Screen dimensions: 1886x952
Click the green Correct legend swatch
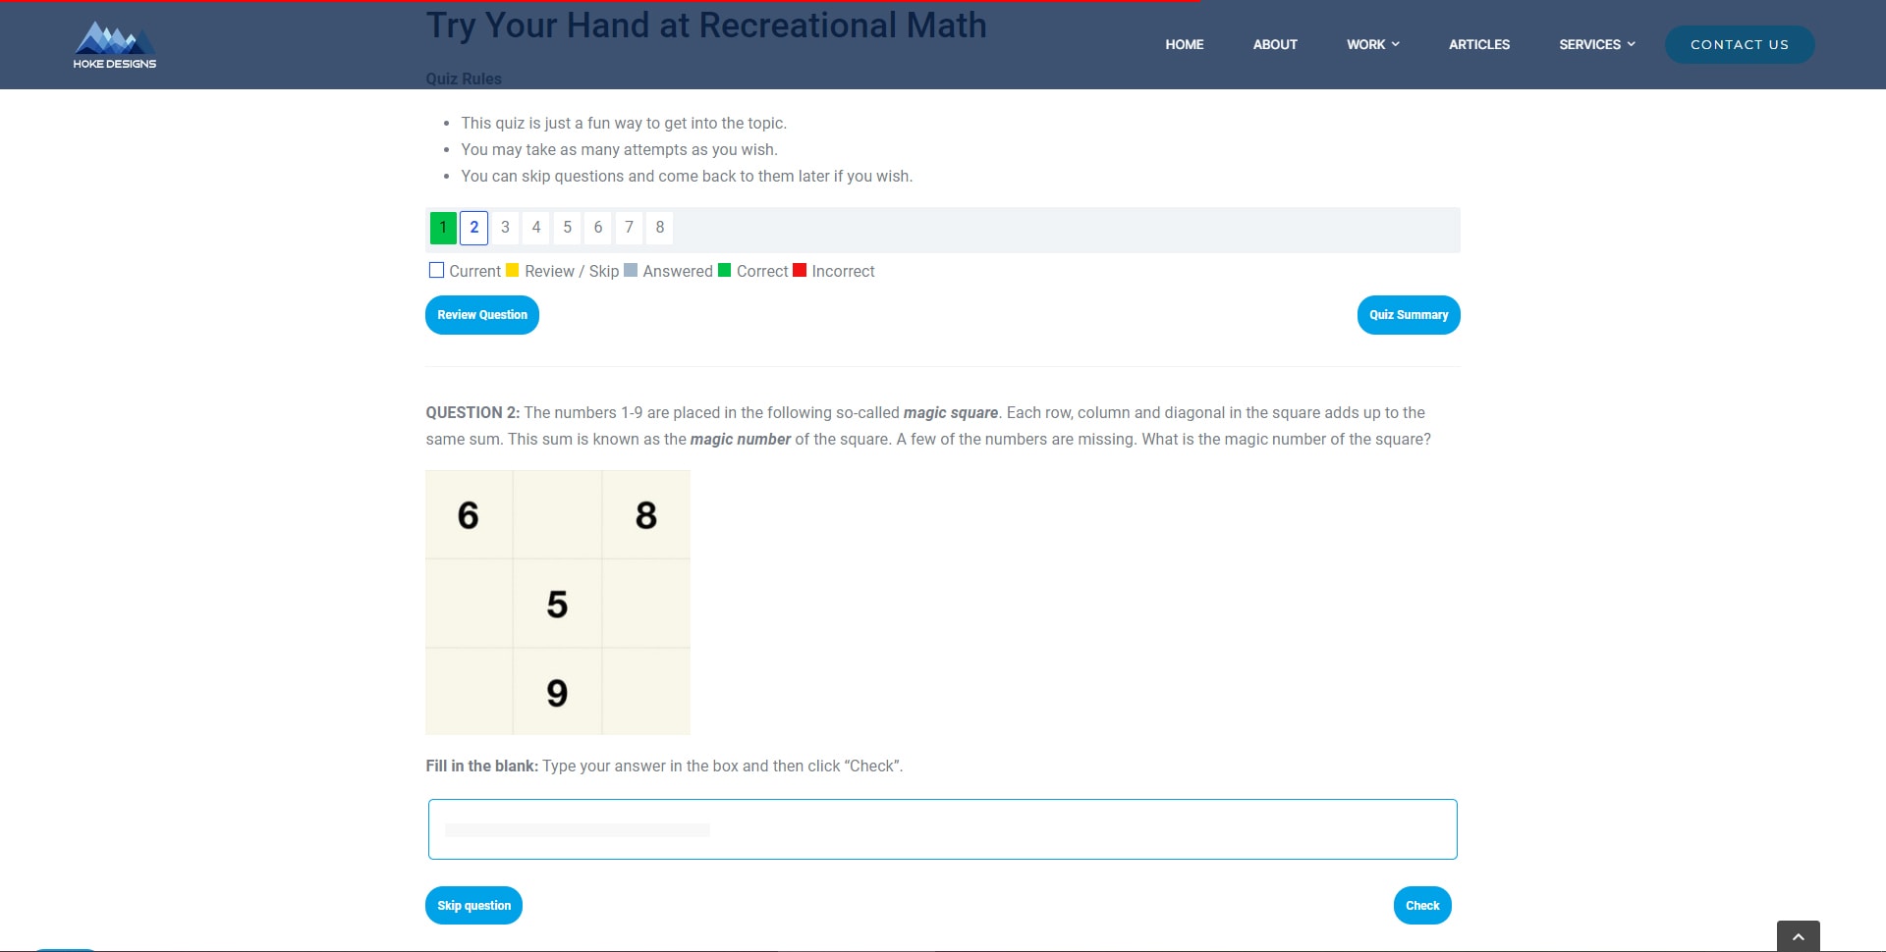pyautogui.click(x=725, y=271)
